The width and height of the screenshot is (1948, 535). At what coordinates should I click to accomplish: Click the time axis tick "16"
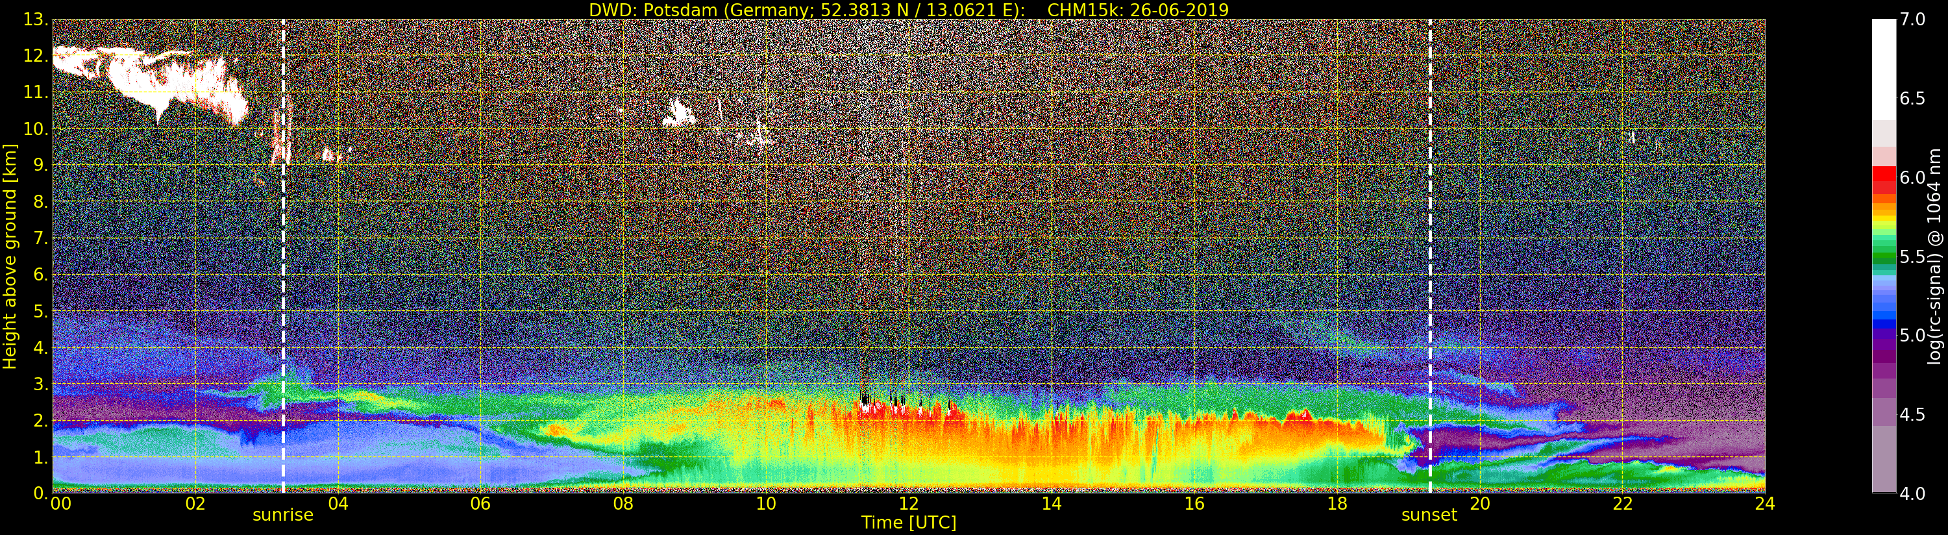pos(1194,504)
